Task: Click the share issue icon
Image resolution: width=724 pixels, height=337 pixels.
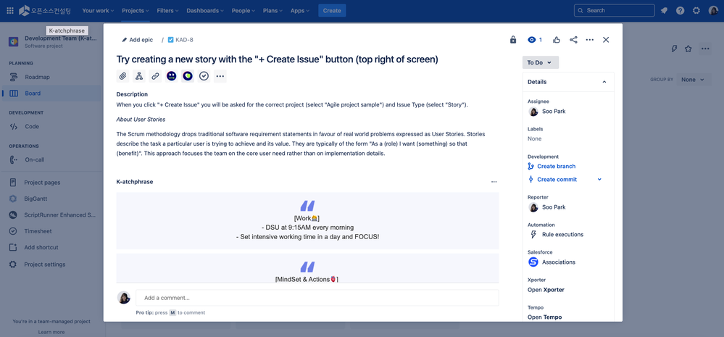Action: (x=573, y=40)
